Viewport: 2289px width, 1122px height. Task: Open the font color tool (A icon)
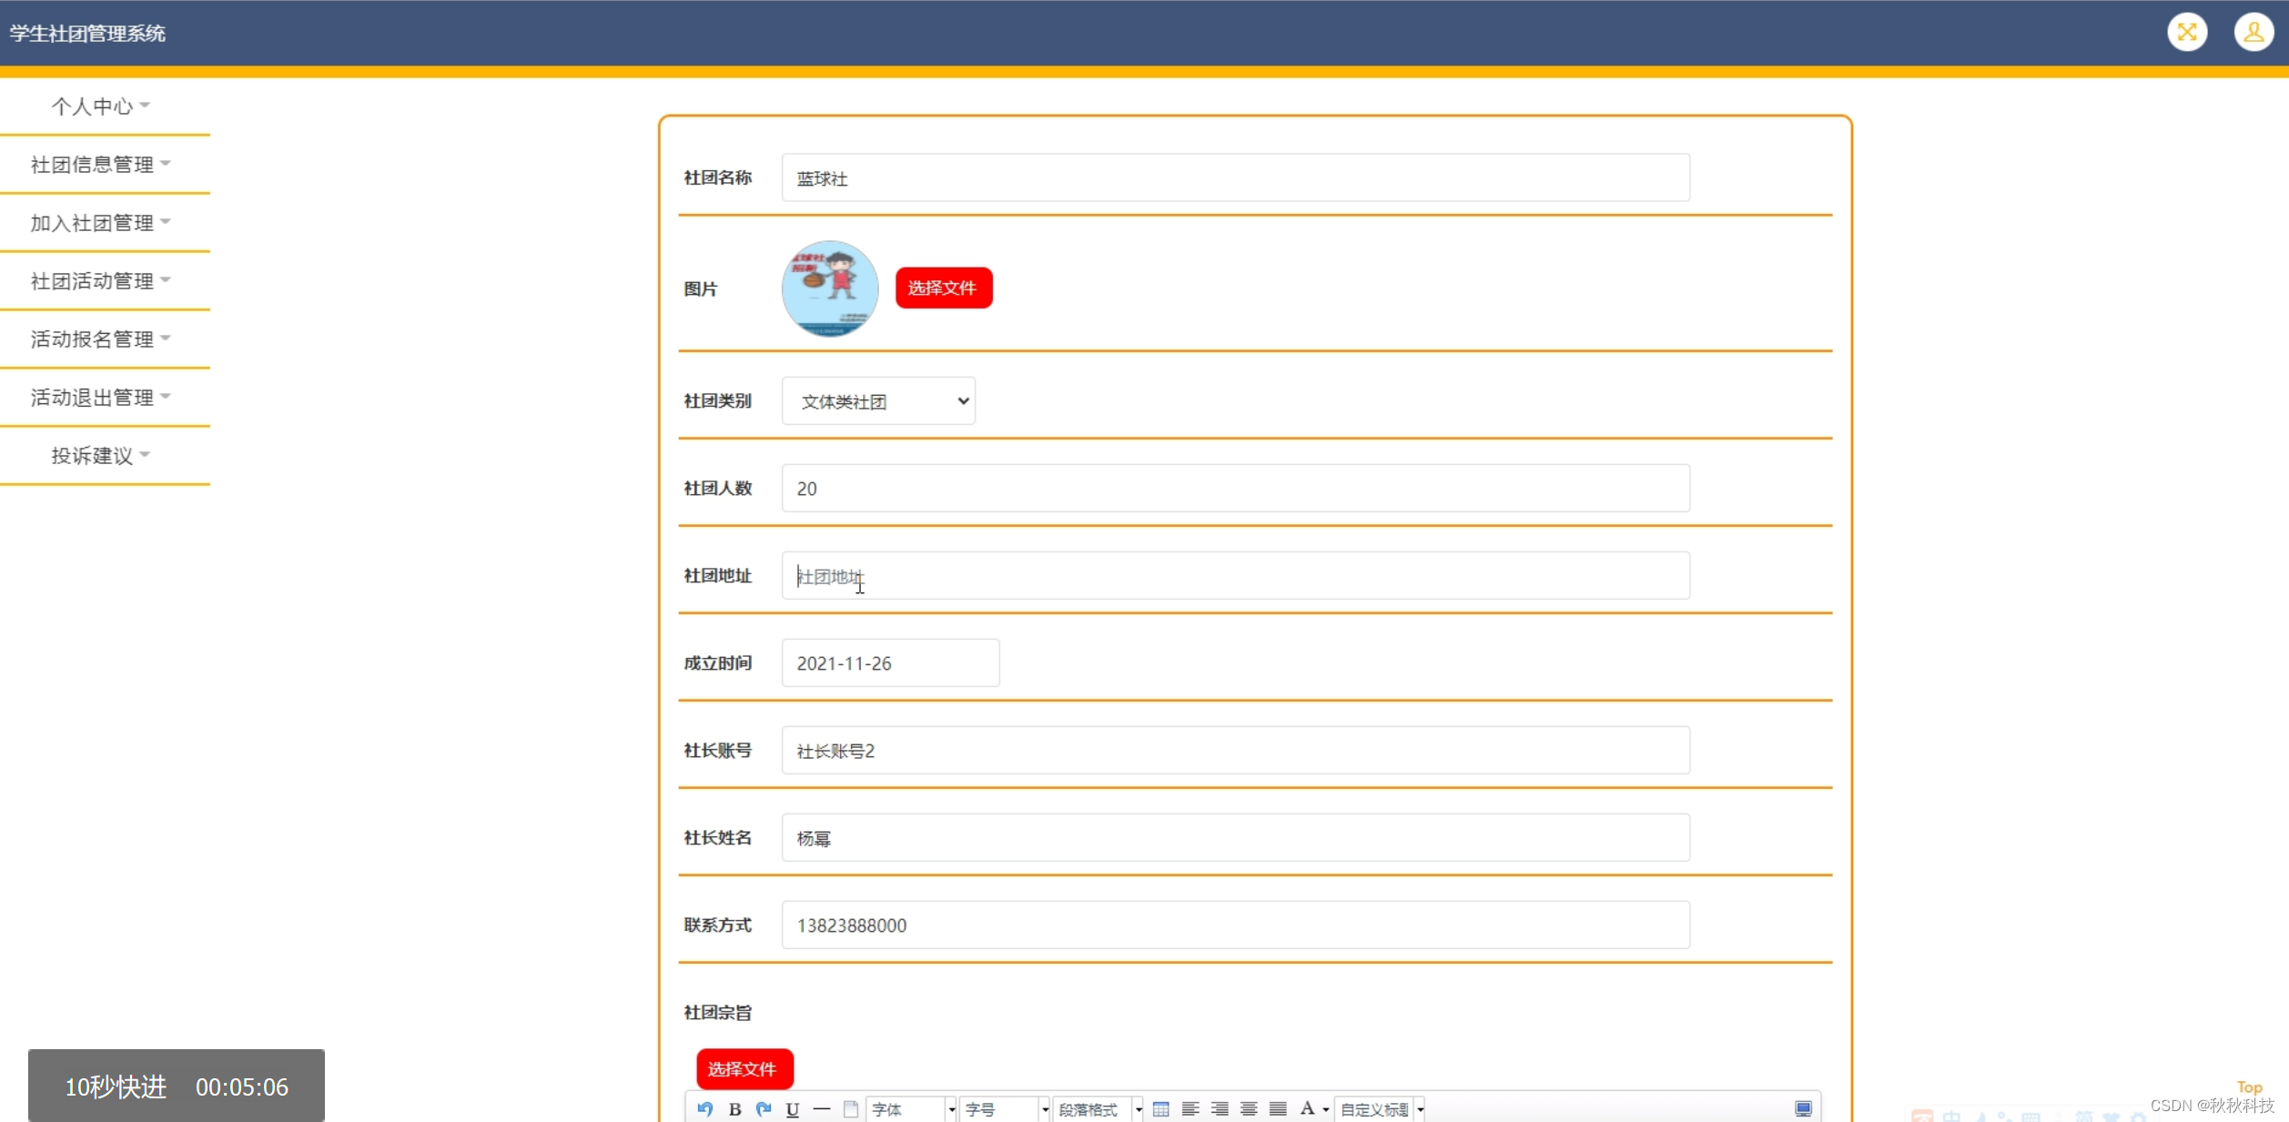pyautogui.click(x=1308, y=1108)
